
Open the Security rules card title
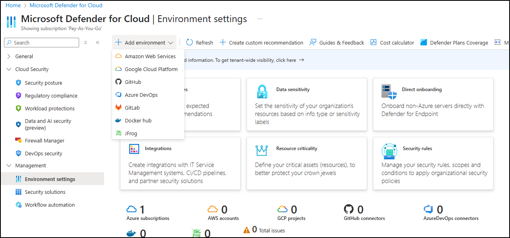click(x=417, y=148)
